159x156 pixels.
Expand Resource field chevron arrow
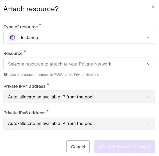point(148,64)
